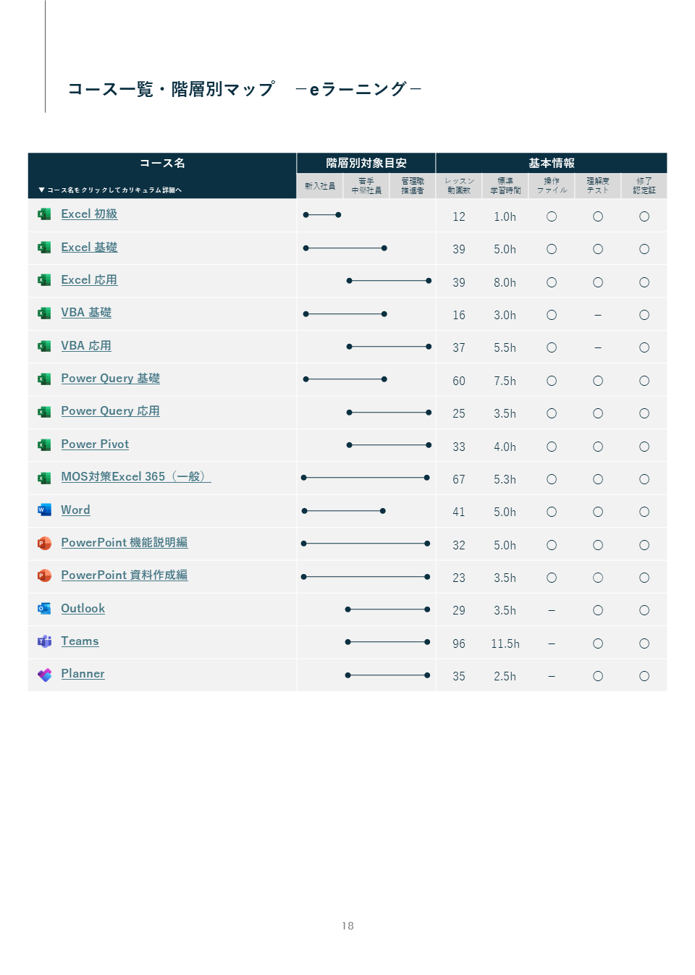
Task: Toggle the 修了認定証 circle for Planner
Action: click(644, 675)
